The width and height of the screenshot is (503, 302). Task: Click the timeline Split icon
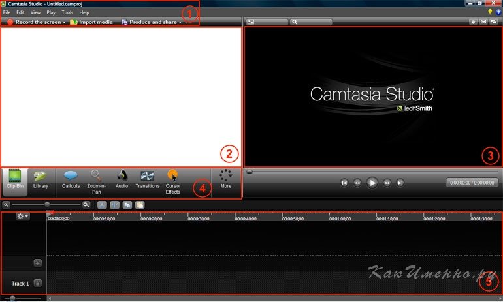pyautogui.click(x=114, y=205)
